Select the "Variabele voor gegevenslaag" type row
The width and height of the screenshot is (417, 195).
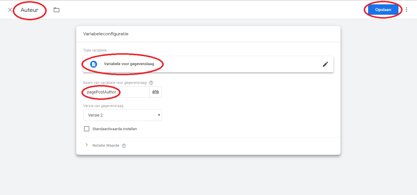(x=208, y=64)
